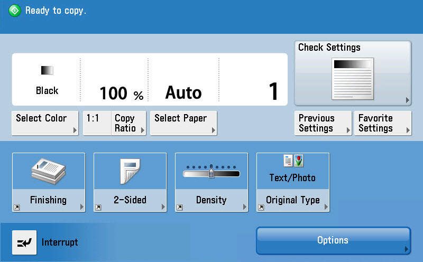Click shortcut arrow icon on Density button
Viewport: 423px width, 262px height.
(179, 208)
